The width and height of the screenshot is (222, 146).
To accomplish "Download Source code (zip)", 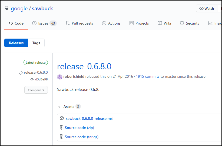I will click(x=79, y=128).
